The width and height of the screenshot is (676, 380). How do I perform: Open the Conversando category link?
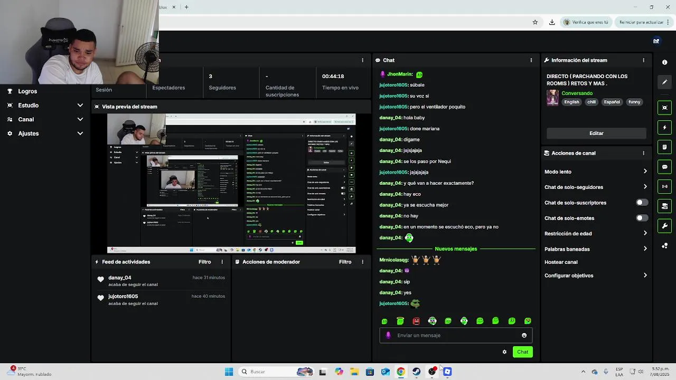[577, 93]
